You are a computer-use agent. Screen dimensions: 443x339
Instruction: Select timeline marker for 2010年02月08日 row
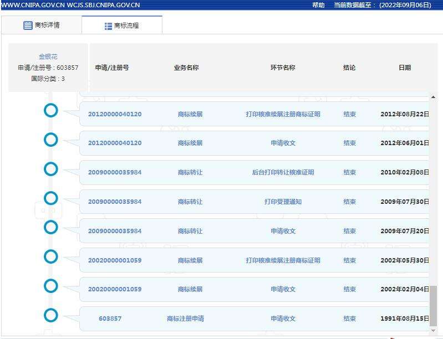coord(51,169)
